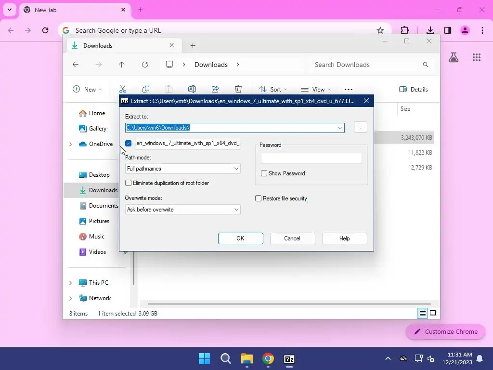The height and width of the screenshot is (370, 493).
Task: Open a new Chrome tab with plus
Action: coord(141,10)
